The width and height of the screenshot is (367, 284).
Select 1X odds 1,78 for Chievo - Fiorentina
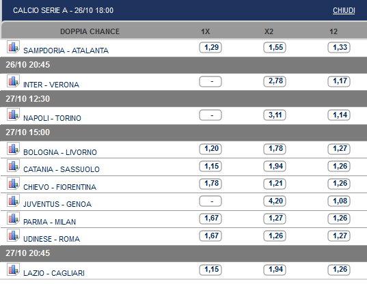[x=210, y=184]
